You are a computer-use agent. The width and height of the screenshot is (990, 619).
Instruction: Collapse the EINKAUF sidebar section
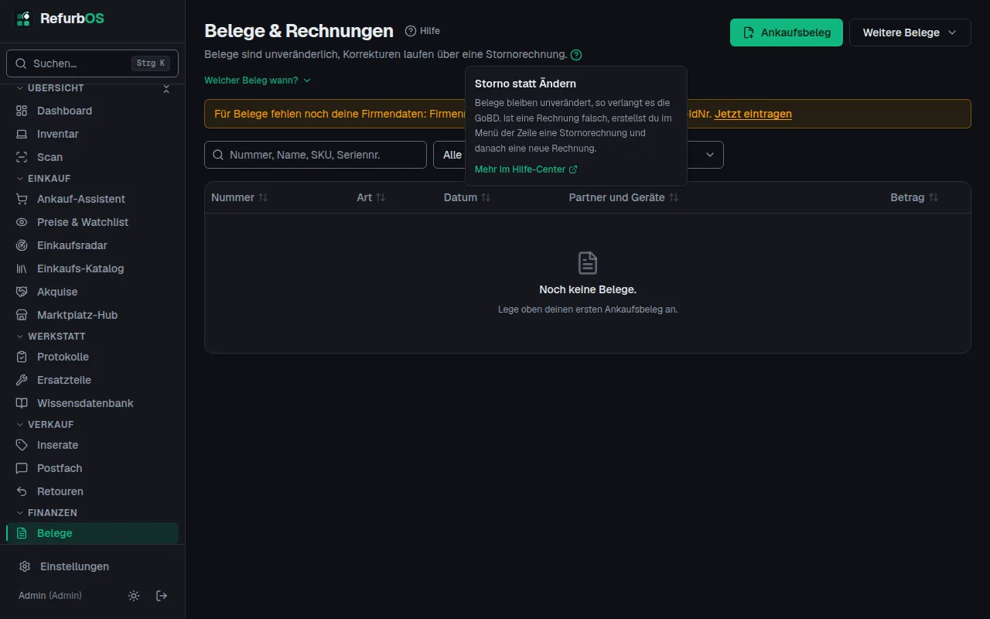click(x=43, y=179)
